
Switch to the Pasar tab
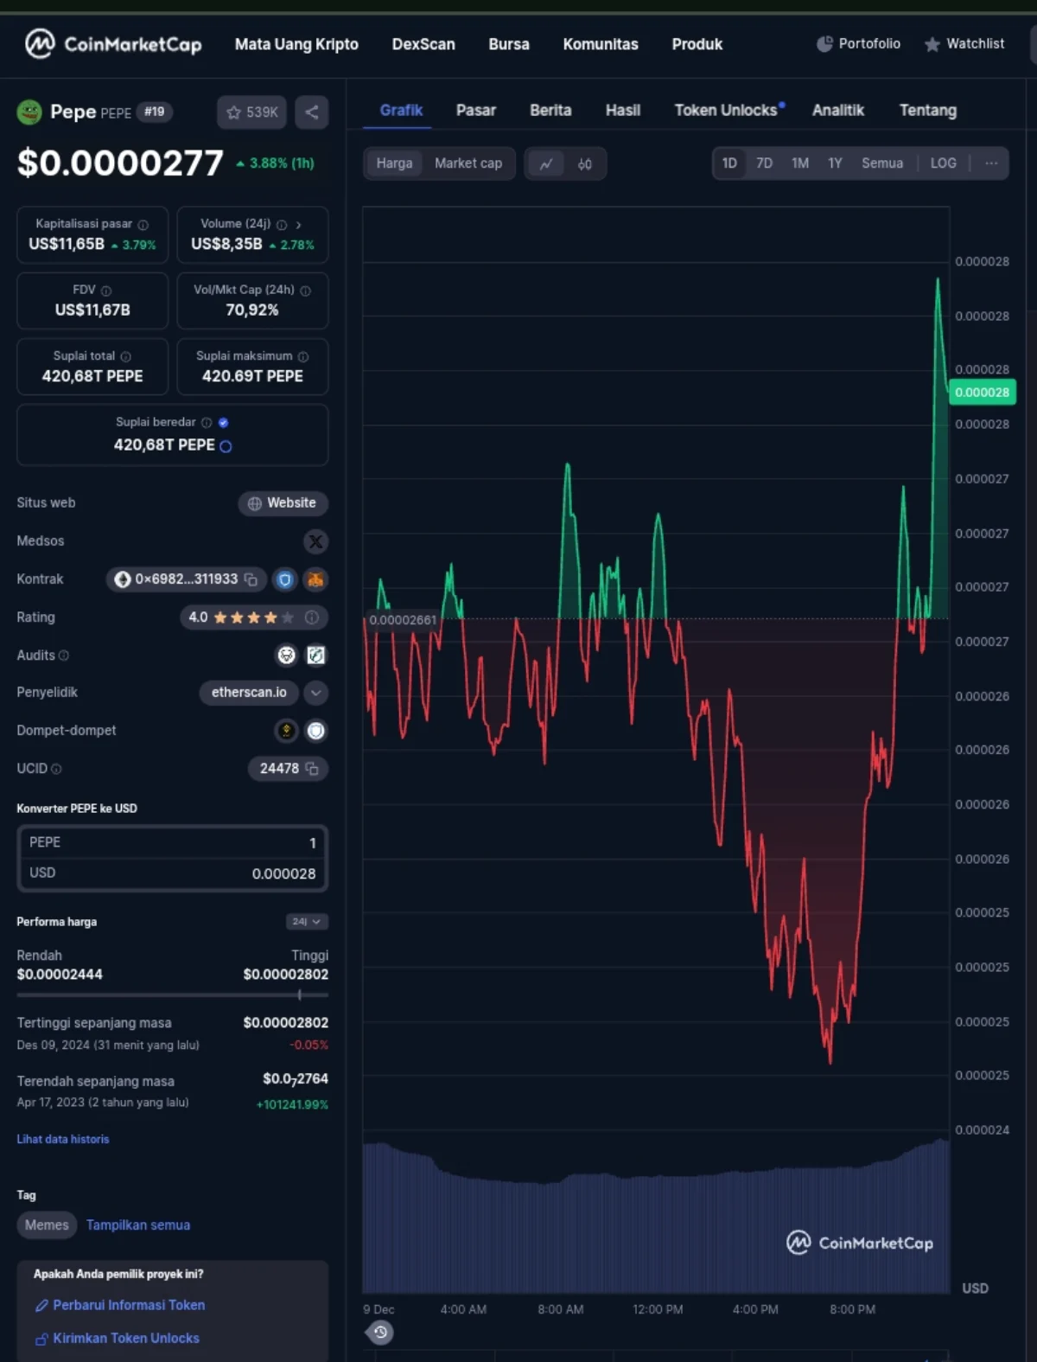pos(476,111)
